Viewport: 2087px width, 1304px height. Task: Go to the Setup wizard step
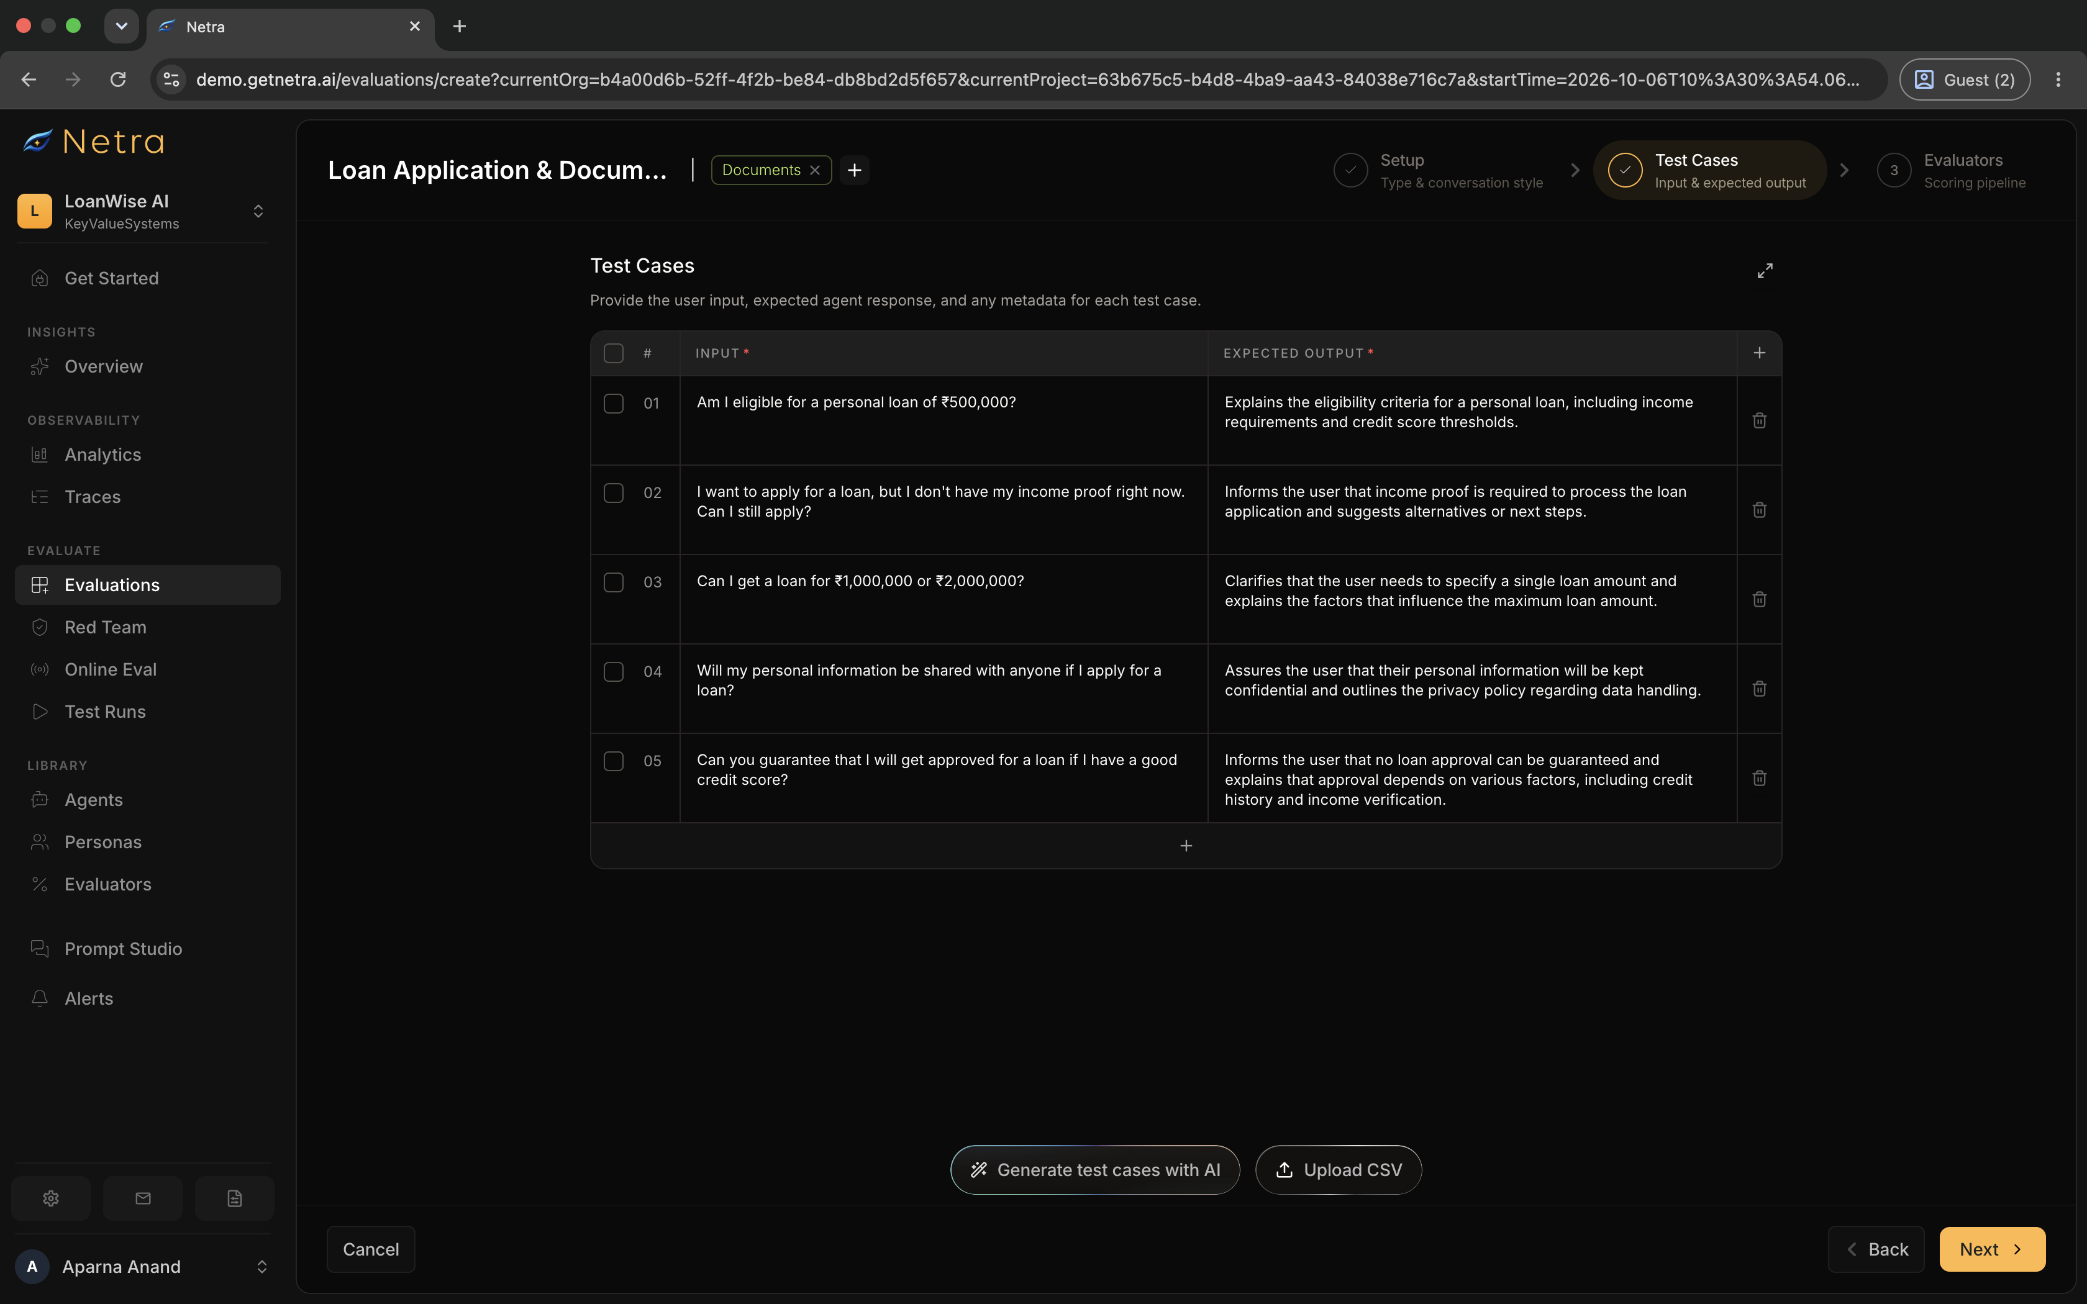click(x=1439, y=171)
